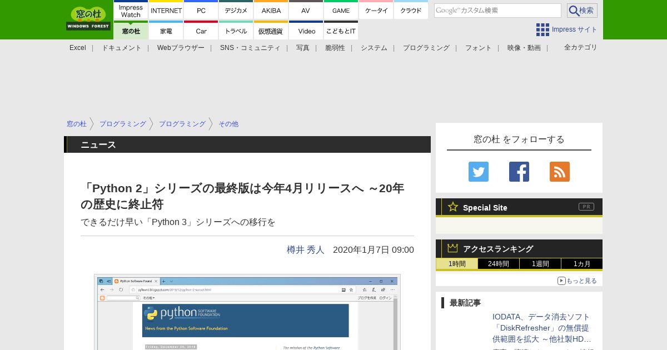This screenshot has height=350, width=667.
Task: Open the システム category
Action: click(374, 48)
